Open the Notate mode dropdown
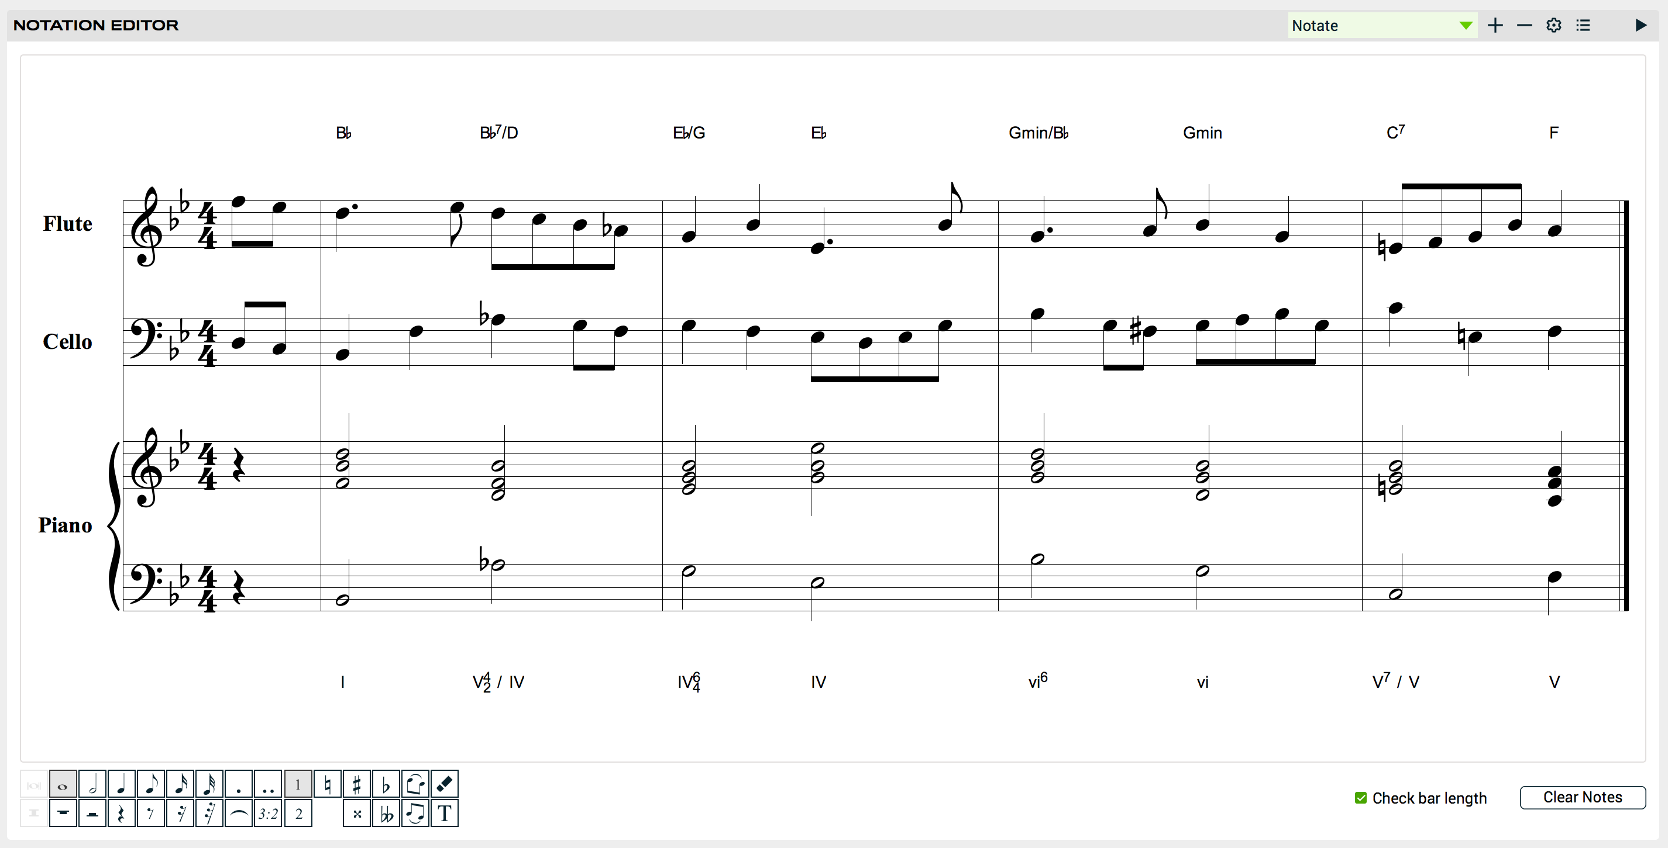This screenshot has height=848, width=1668. (x=1382, y=25)
